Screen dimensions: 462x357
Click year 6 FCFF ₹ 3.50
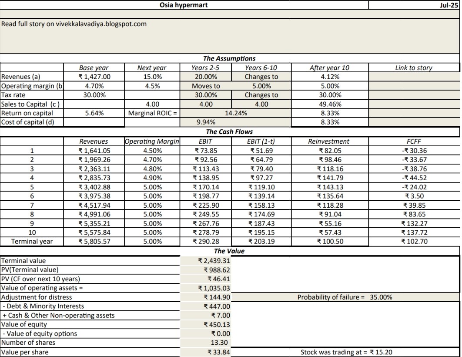414,196
